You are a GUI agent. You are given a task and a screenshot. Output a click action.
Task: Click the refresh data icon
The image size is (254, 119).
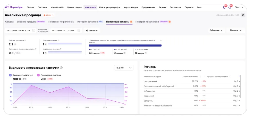point(243,15)
